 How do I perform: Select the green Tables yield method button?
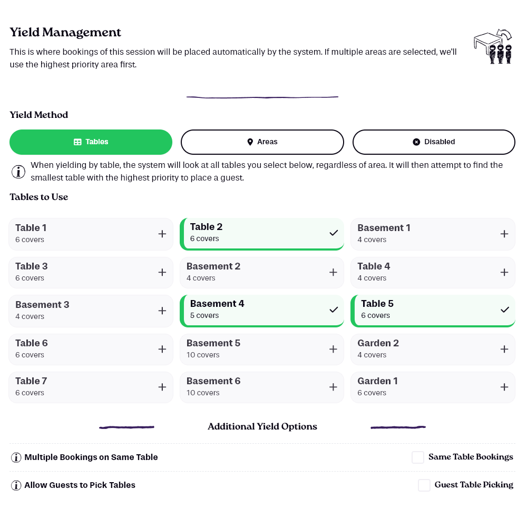(91, 142)
